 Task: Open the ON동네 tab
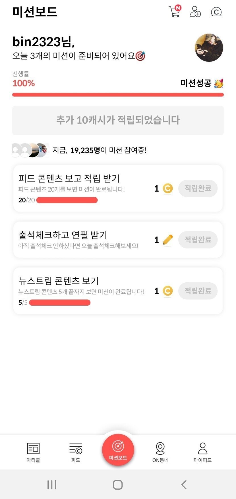click(x=160, y=452)
